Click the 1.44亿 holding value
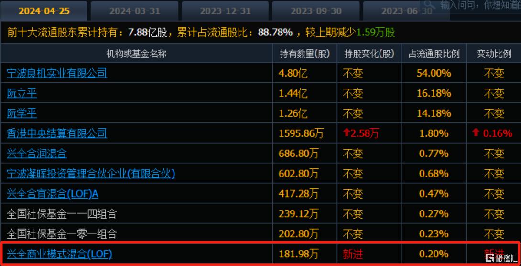Screen dimensions: 521x266 (293, 93)
